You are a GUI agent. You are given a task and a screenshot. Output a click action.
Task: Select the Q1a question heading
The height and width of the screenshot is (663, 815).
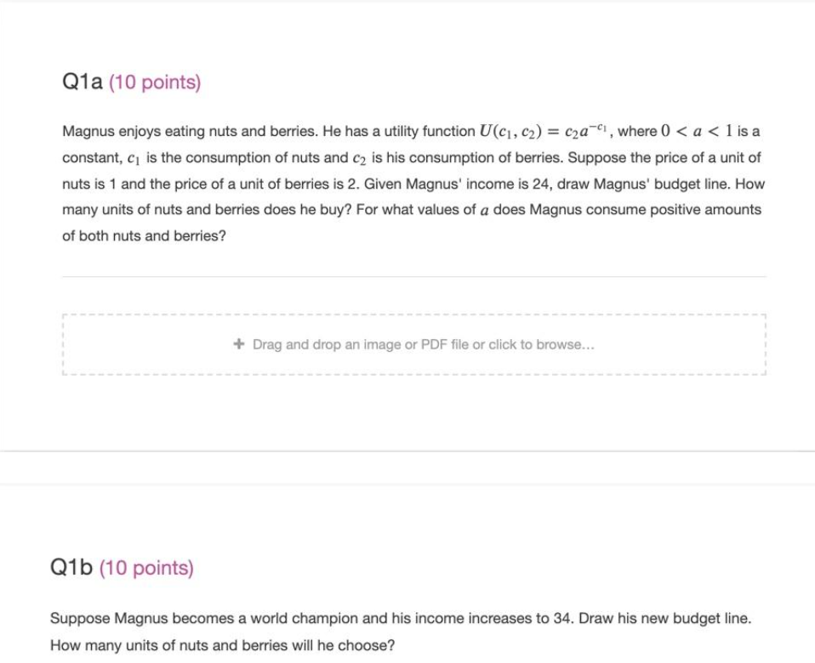click(81, 82)
